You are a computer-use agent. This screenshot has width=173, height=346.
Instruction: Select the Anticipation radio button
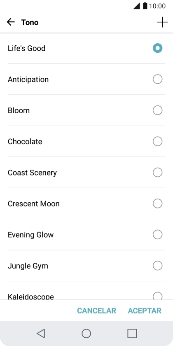(157, 79)
